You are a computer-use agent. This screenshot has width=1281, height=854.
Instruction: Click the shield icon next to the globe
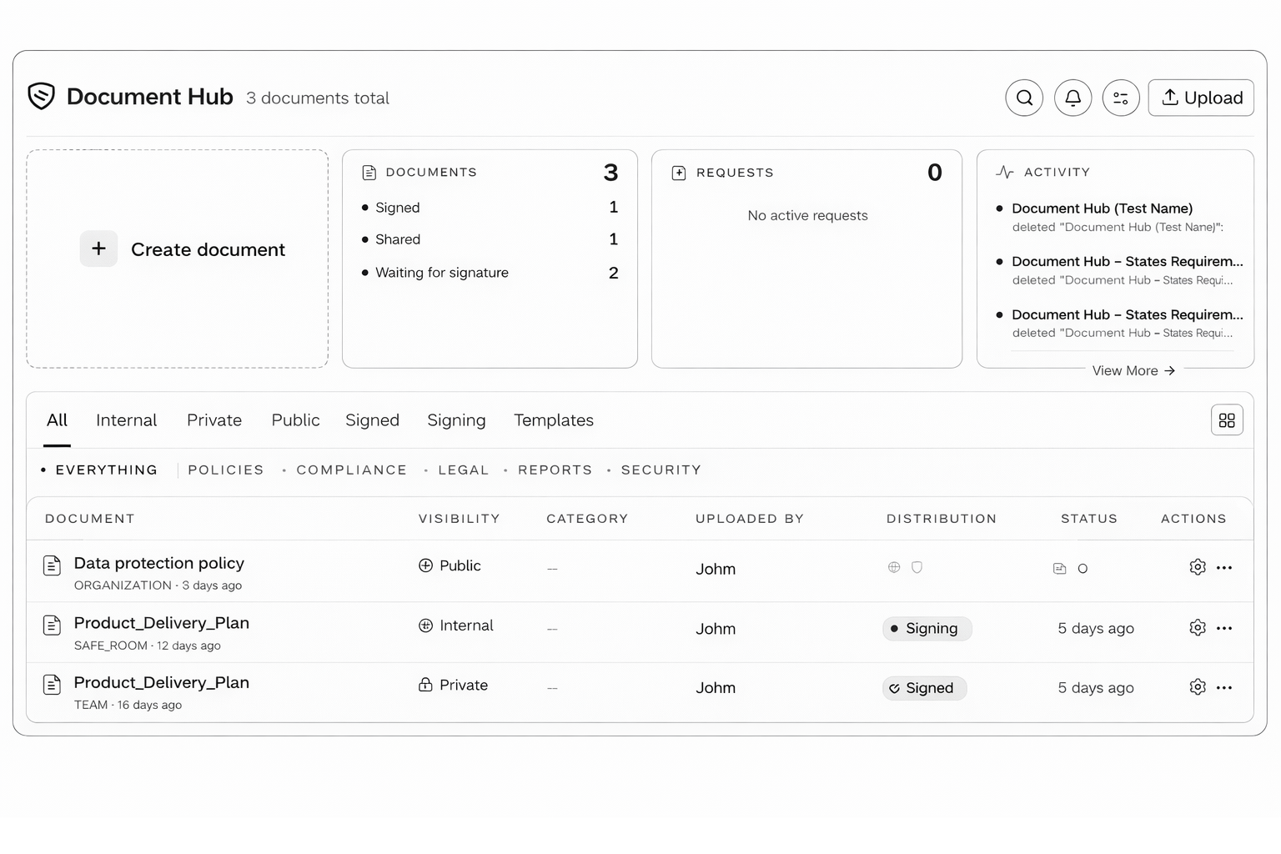point(917,567)
